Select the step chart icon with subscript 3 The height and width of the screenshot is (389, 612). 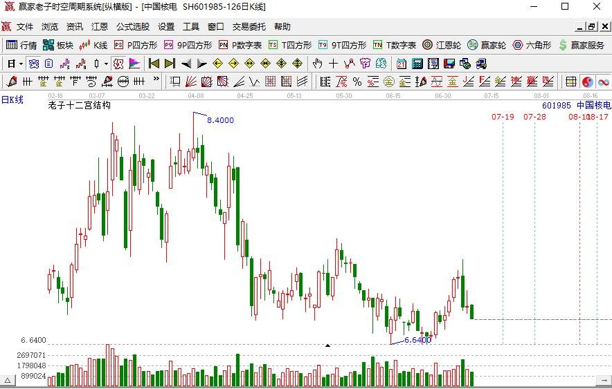(x=65, y=64)
